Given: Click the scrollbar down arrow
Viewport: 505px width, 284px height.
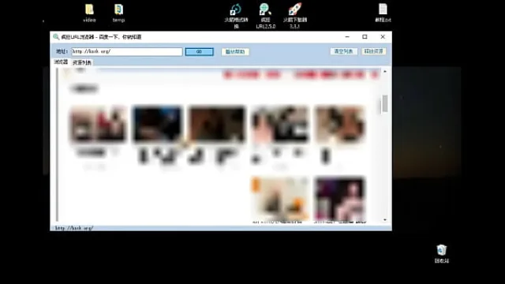Looking at the screenshot, I should 385,219.
